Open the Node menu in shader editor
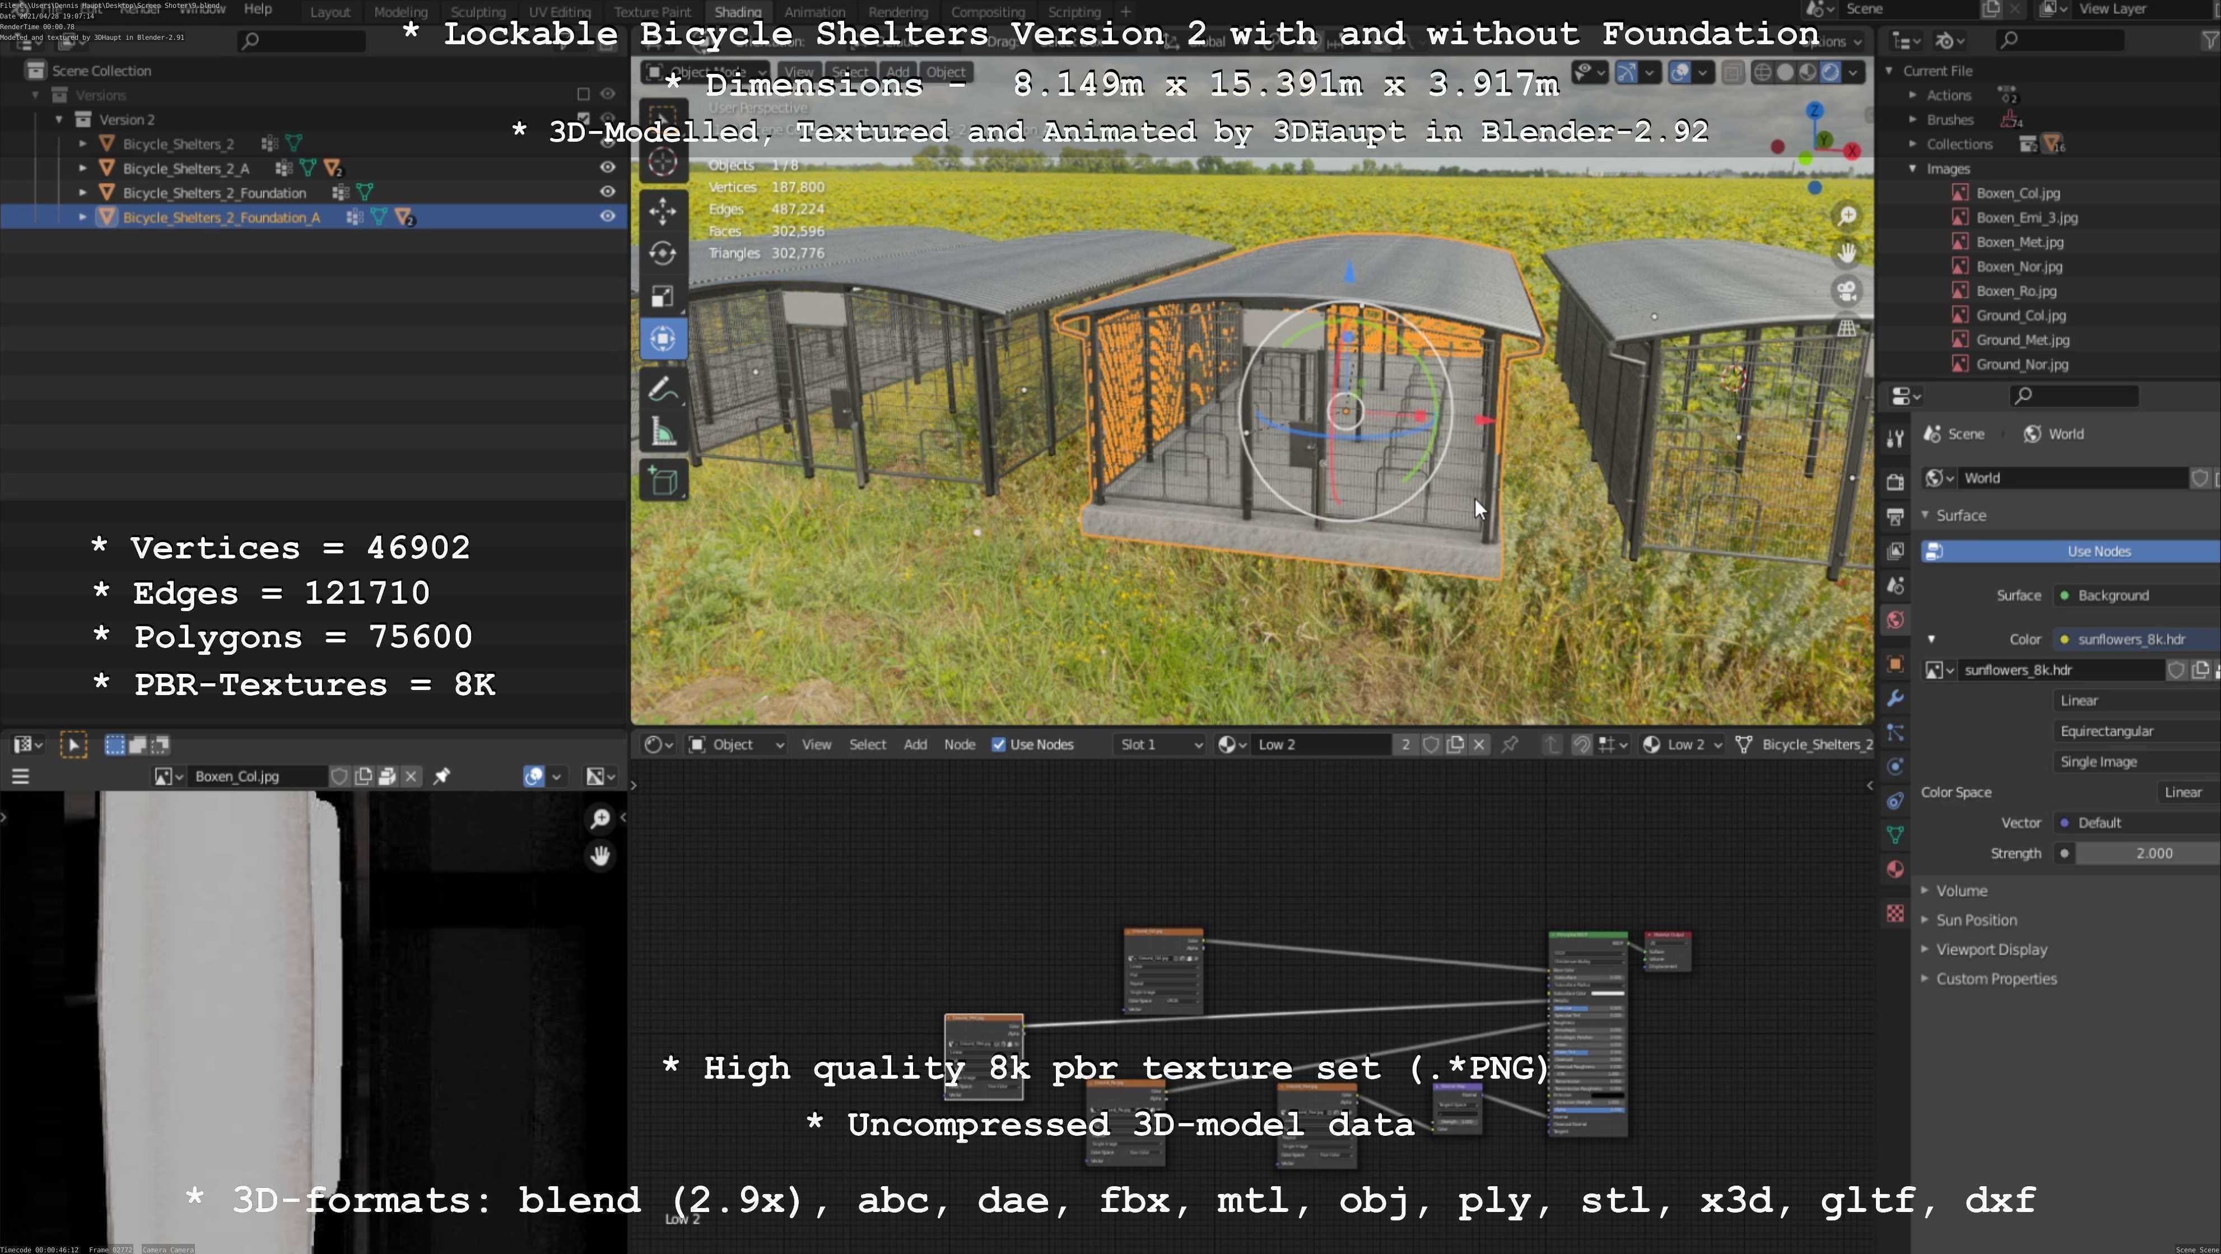This screenshot has height=1254, width=2221. 959,745
